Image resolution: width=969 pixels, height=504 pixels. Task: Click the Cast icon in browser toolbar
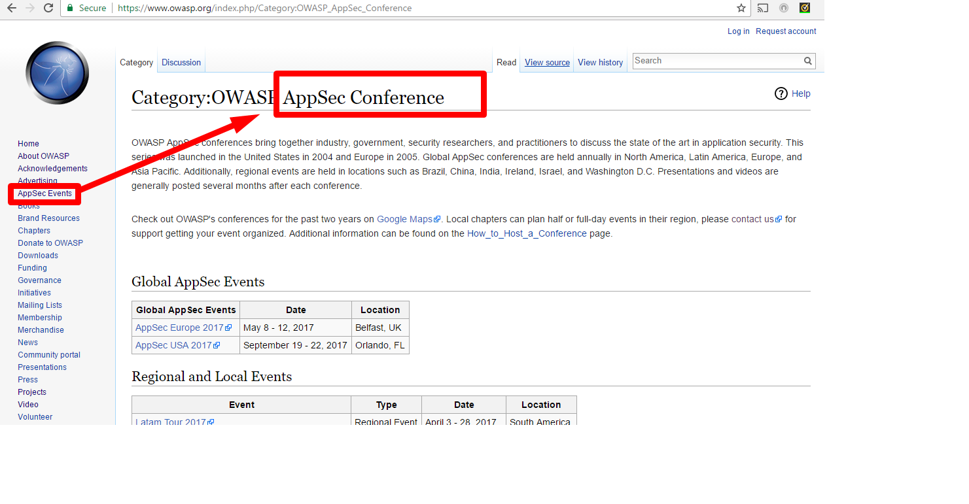coord(763,8)
